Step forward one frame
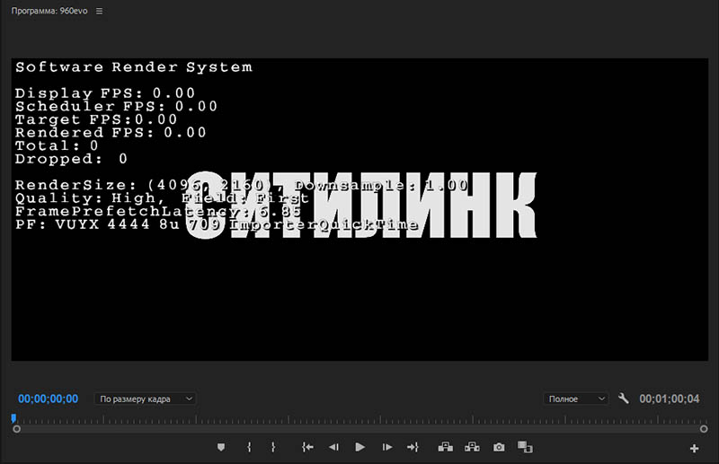The width and height of the screenshot is (719, 464). pos(387,447)
